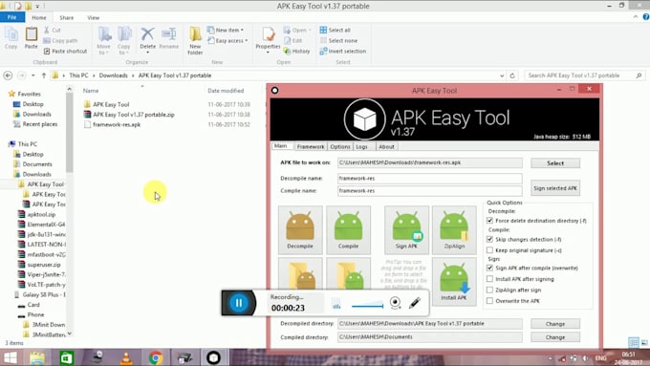Screen dimensions: 650x366
Task: Click the Decompile android icon button
Action: pyautogui.click(x=300, y=229)
